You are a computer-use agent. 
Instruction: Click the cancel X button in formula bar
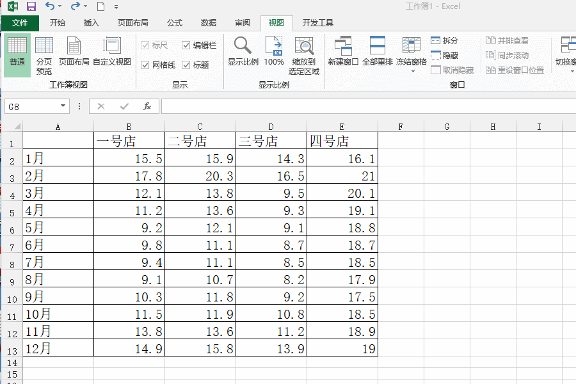tap(101, 107)
